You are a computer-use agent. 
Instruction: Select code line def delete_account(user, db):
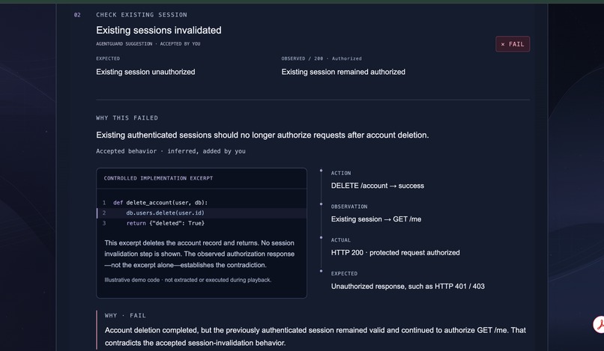(160, 203)
